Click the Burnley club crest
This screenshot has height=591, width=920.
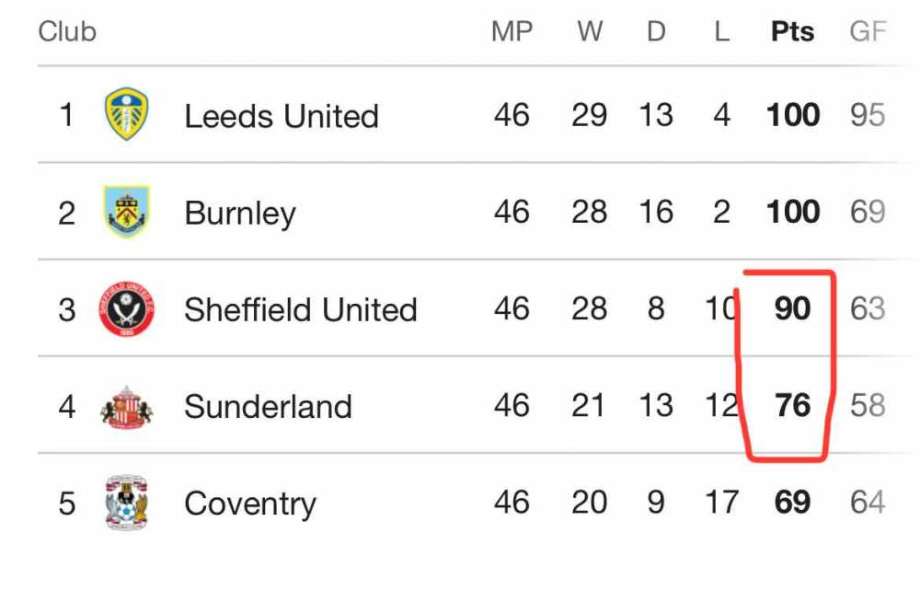tap(126, 212)
